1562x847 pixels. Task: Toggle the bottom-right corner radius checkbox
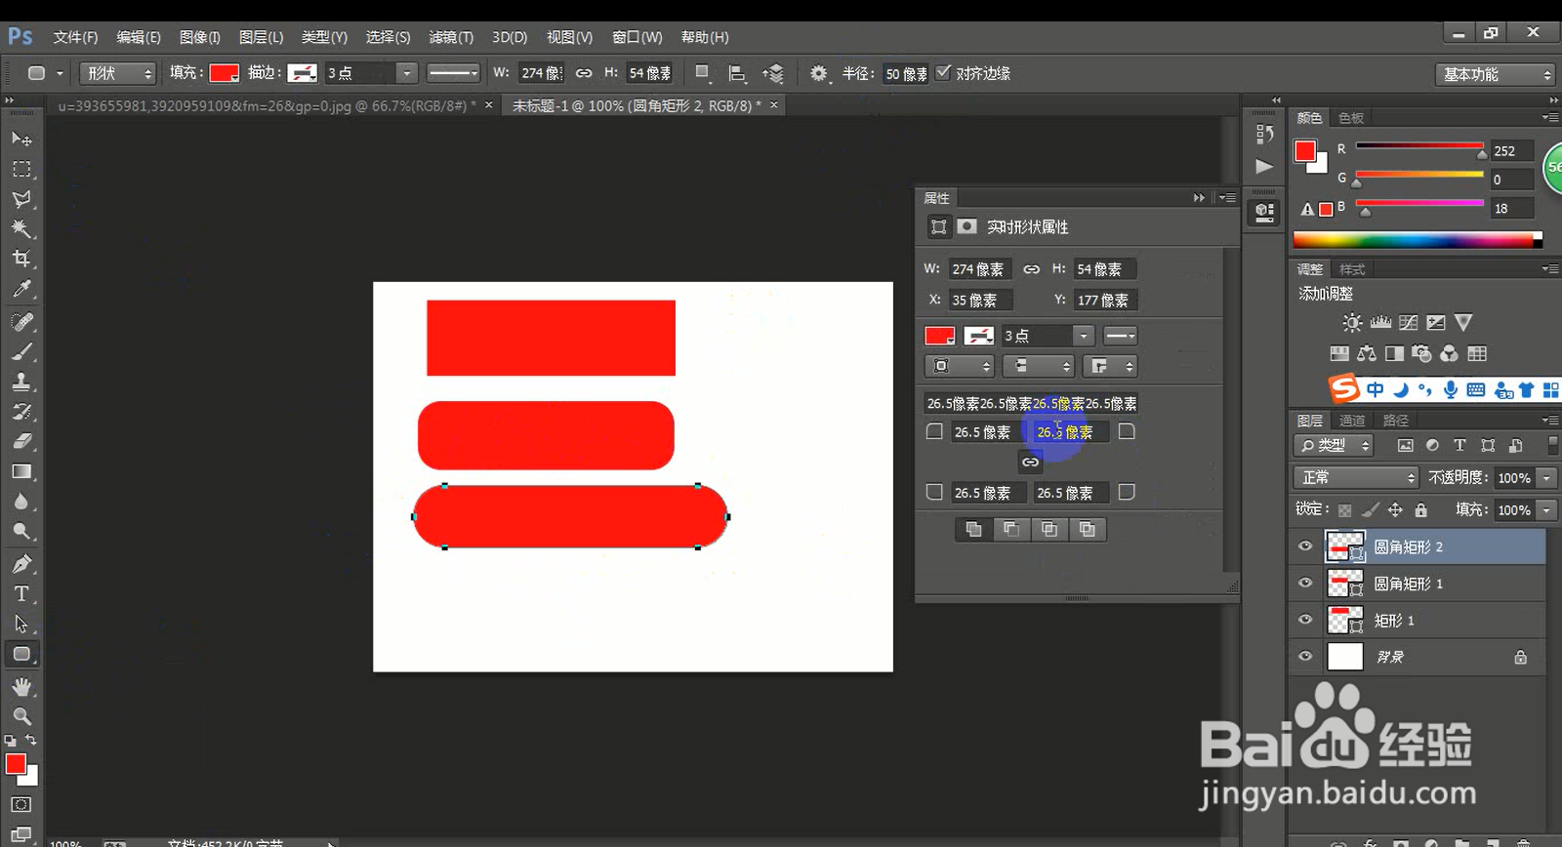click(1127, 492)
